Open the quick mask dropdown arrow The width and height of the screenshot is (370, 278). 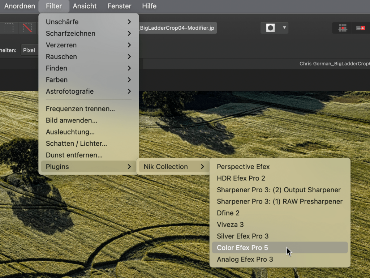pos(284,27)
